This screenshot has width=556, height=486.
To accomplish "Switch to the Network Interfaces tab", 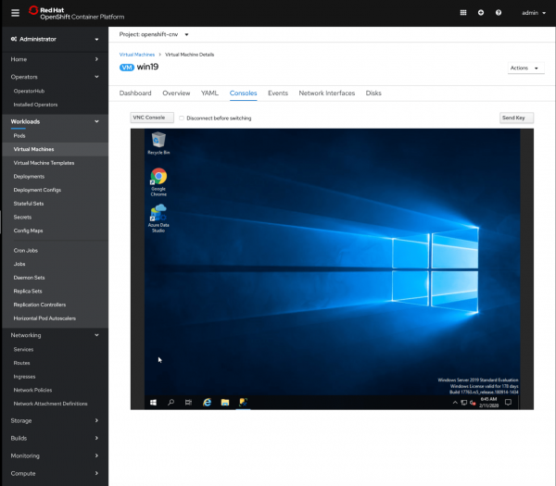I will [x=326, y=93].
